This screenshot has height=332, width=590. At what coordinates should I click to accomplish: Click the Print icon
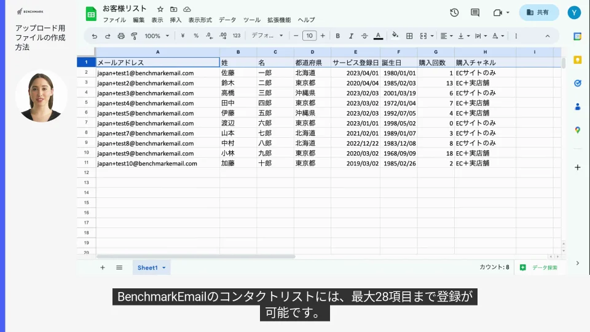(121, 36)
